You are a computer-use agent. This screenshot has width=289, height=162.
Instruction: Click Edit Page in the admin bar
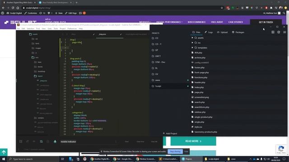click(x=71, y=13)
